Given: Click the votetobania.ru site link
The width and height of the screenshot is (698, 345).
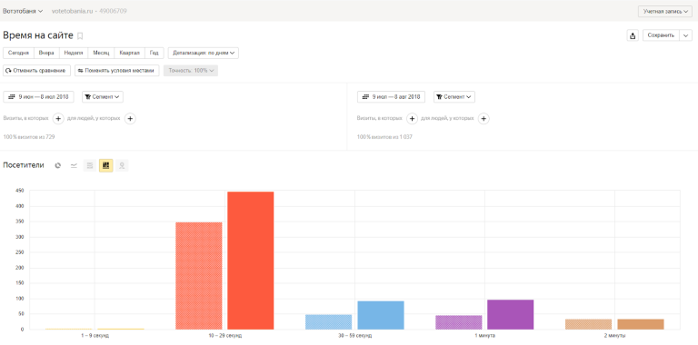Looking at the screenshot, I should (73, 11).
